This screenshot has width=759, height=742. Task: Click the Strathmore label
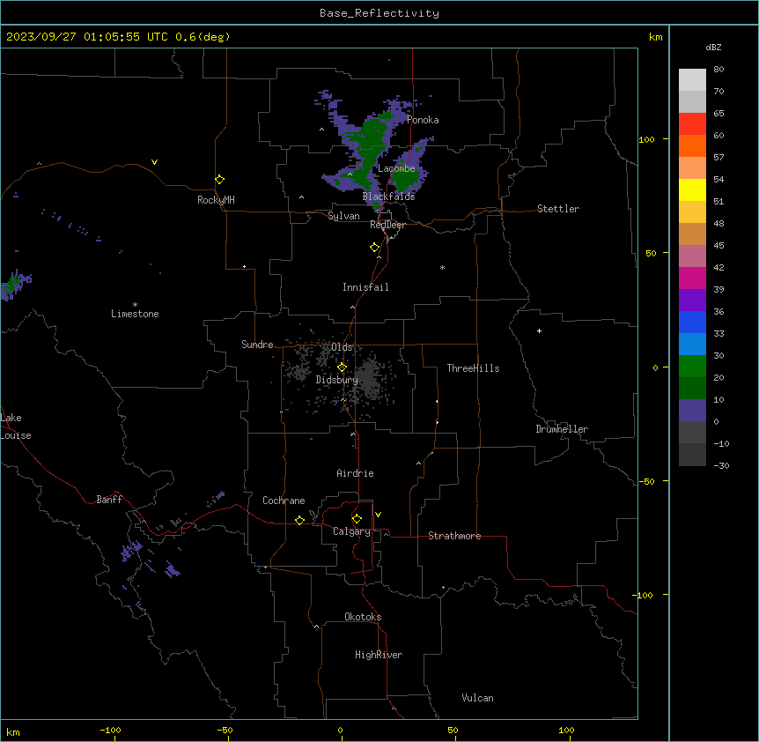click(454, 536)
